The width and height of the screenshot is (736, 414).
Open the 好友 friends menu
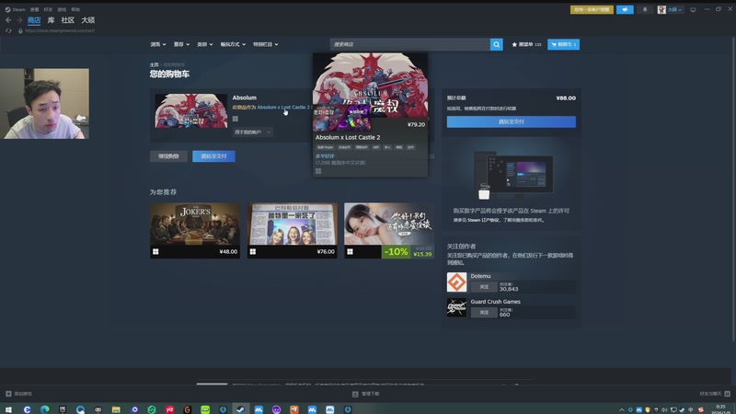click(x=48, y=9)
